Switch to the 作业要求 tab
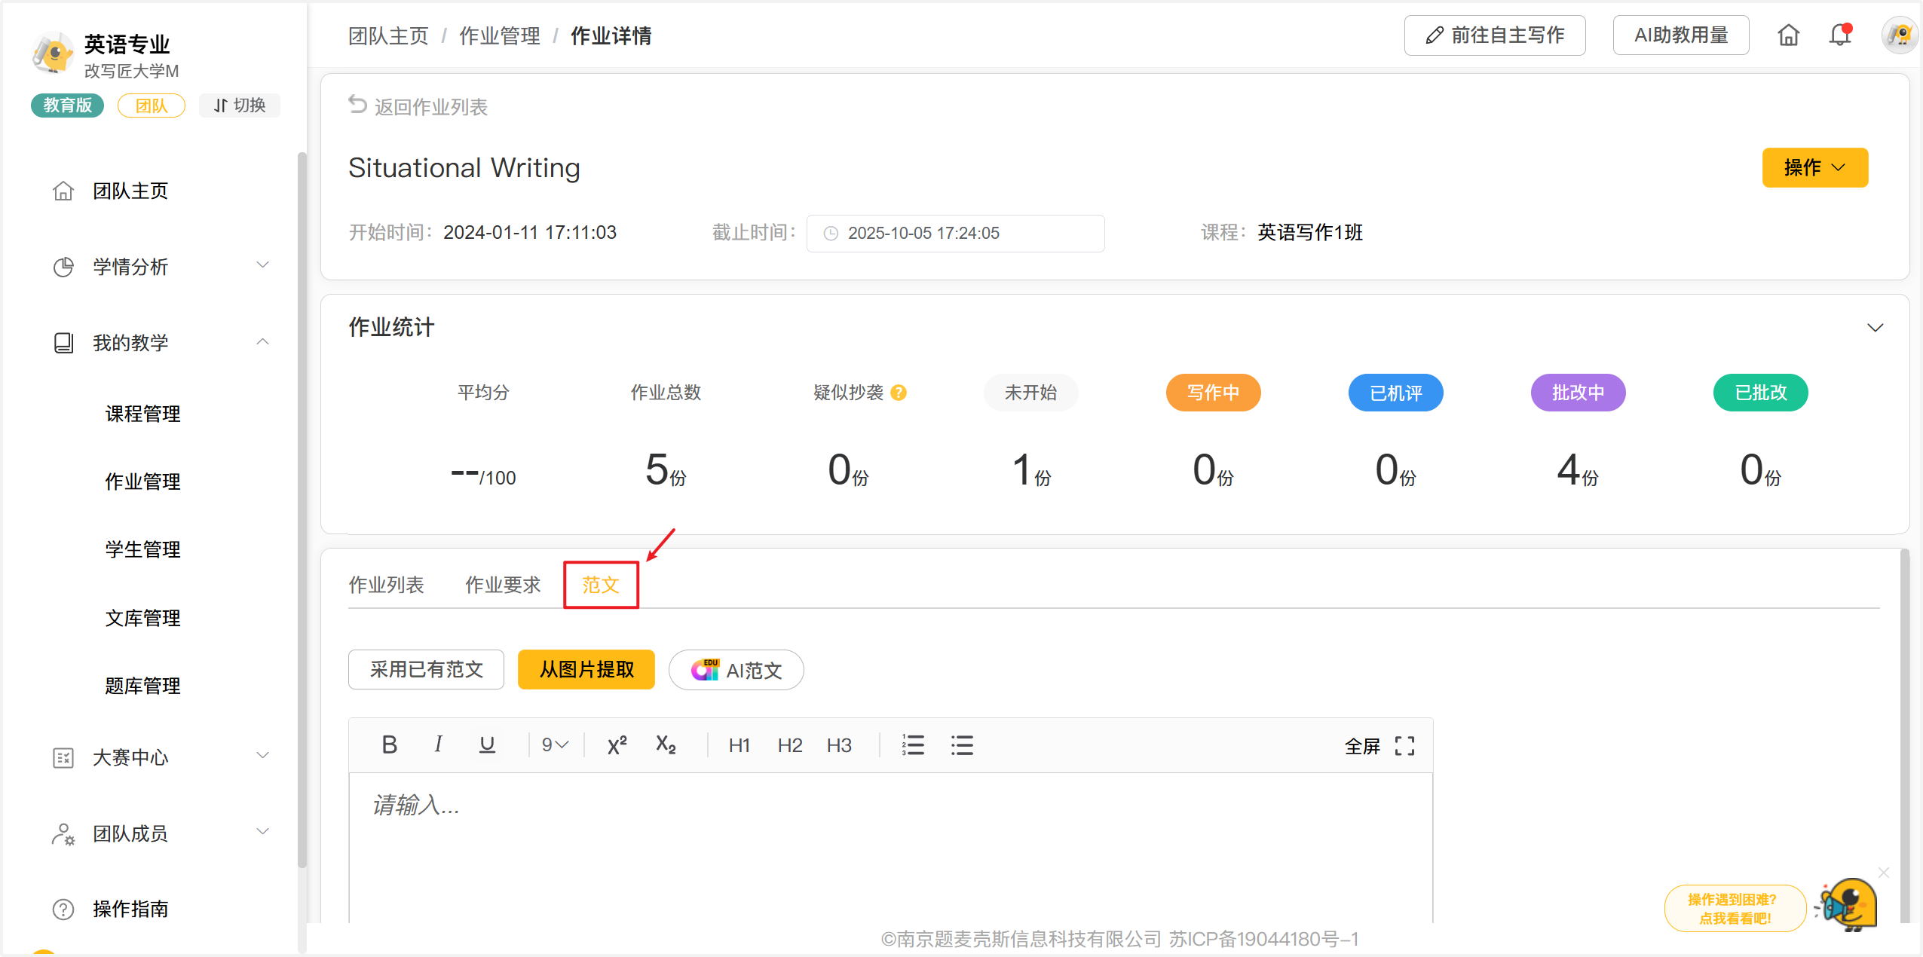This screenshot has height=957, width=1923. coord(503,585)
